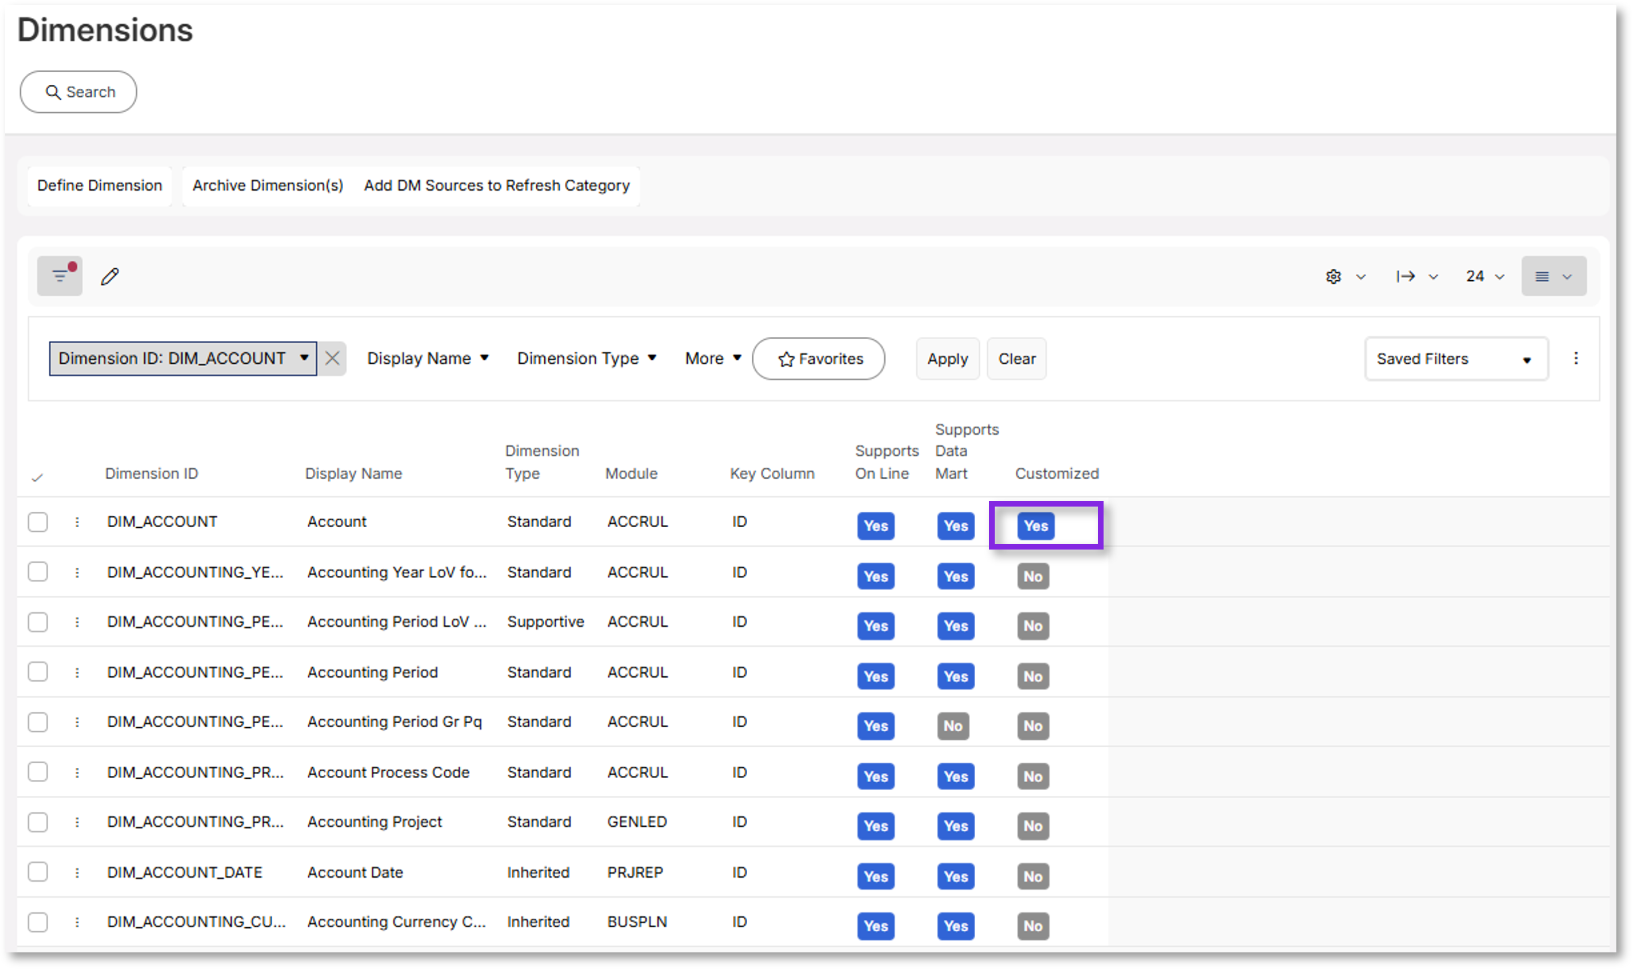Click the GENLED module cell
The image size is (1633, 969).
pos(637,822)
